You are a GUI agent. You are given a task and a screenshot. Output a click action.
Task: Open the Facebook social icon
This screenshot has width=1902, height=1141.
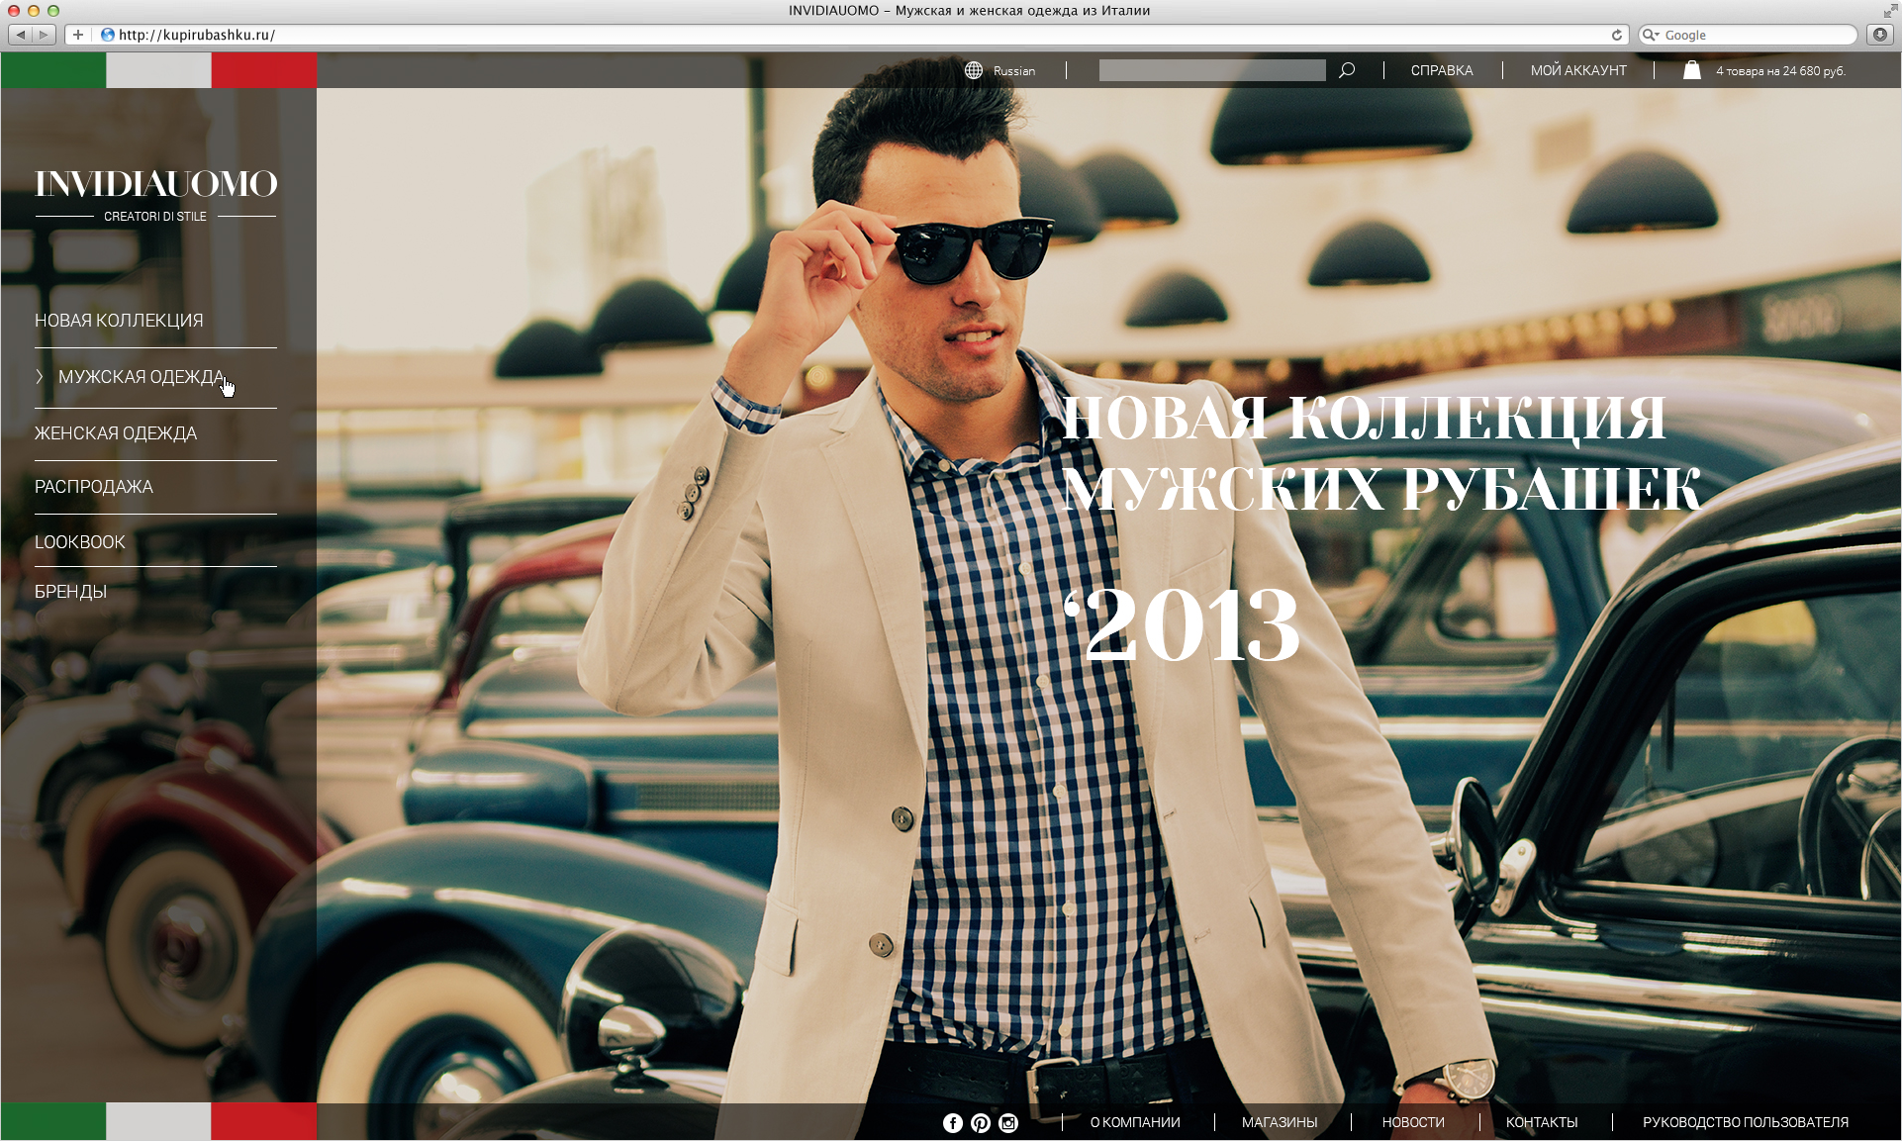953,1122
